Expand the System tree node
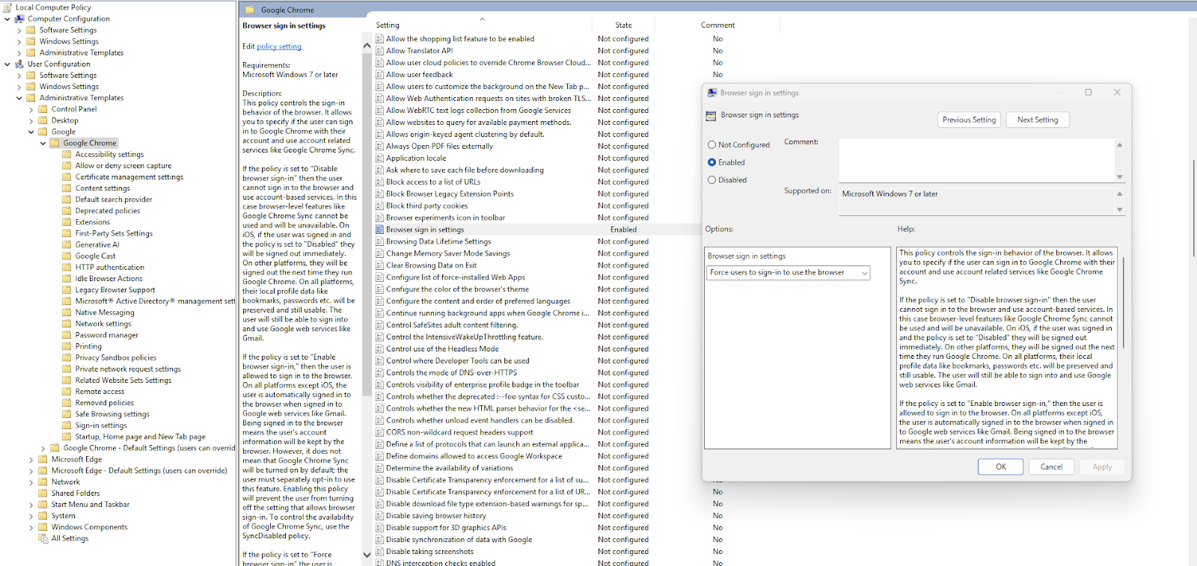The image size is (1197, 566). click(31, 516)
